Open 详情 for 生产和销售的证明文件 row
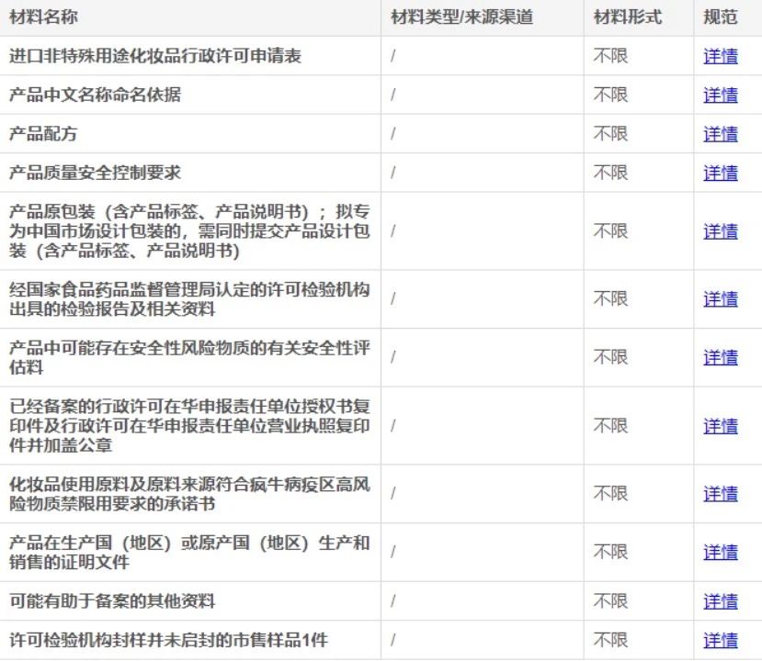Image resolution: width=762 pixels, height=661 pixels. click(721, 553)
